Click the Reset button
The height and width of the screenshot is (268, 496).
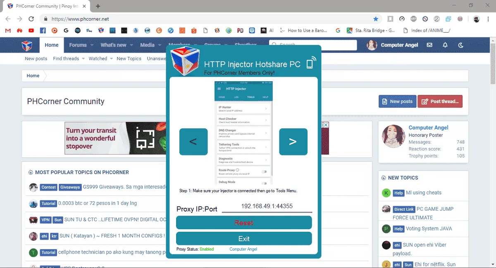[244, 223]
